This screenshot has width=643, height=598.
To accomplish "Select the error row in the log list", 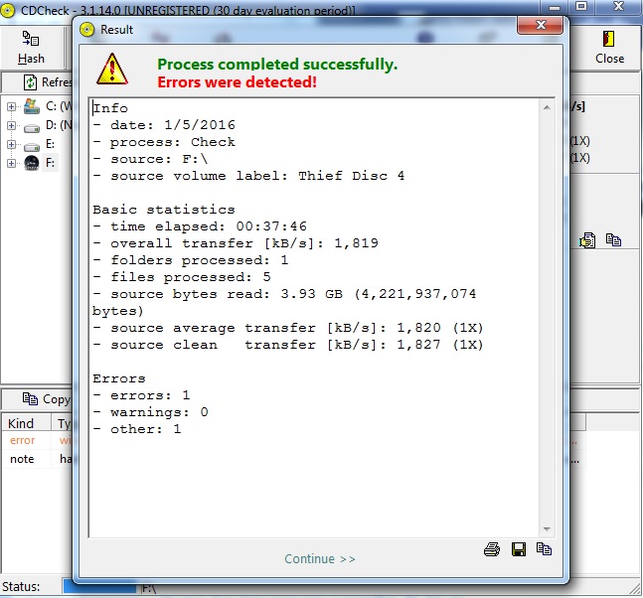I will tap(23, 440).
